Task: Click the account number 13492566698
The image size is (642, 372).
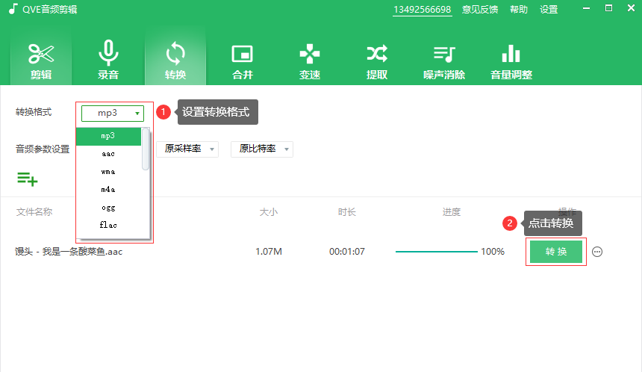Action: pos(422,10)
